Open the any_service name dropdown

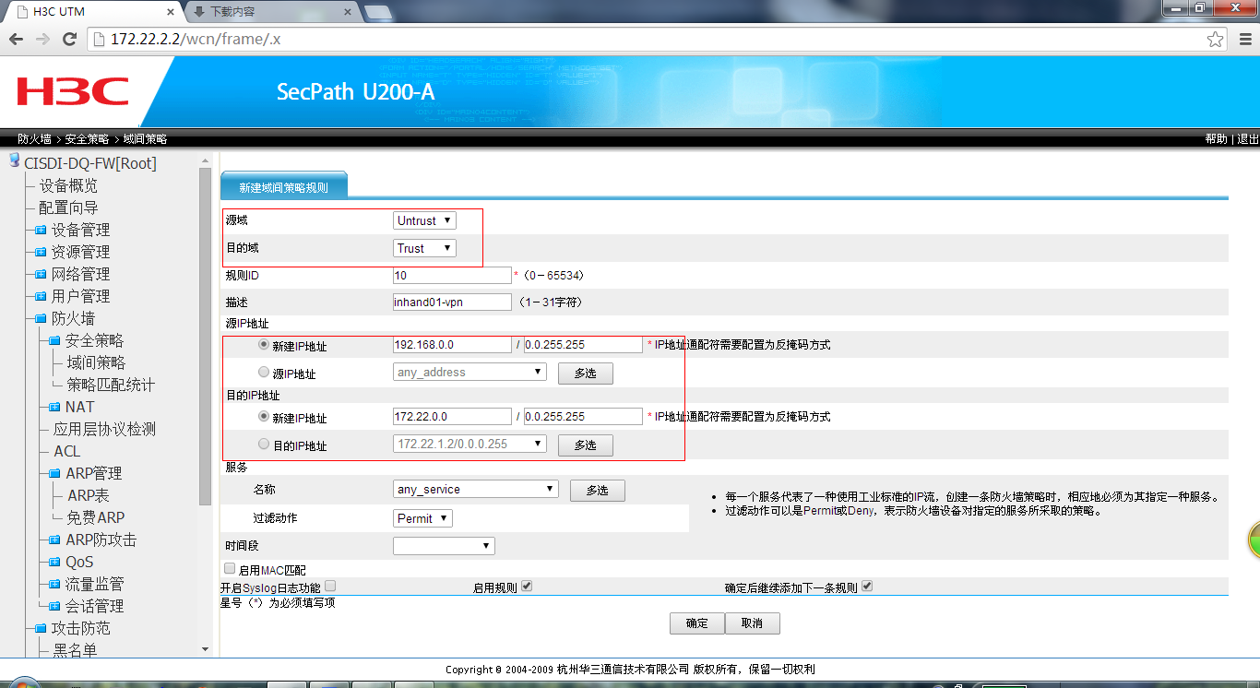[475, 490]
